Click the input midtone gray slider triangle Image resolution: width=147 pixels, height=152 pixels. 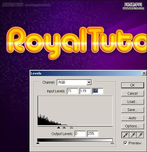[64, 127]
